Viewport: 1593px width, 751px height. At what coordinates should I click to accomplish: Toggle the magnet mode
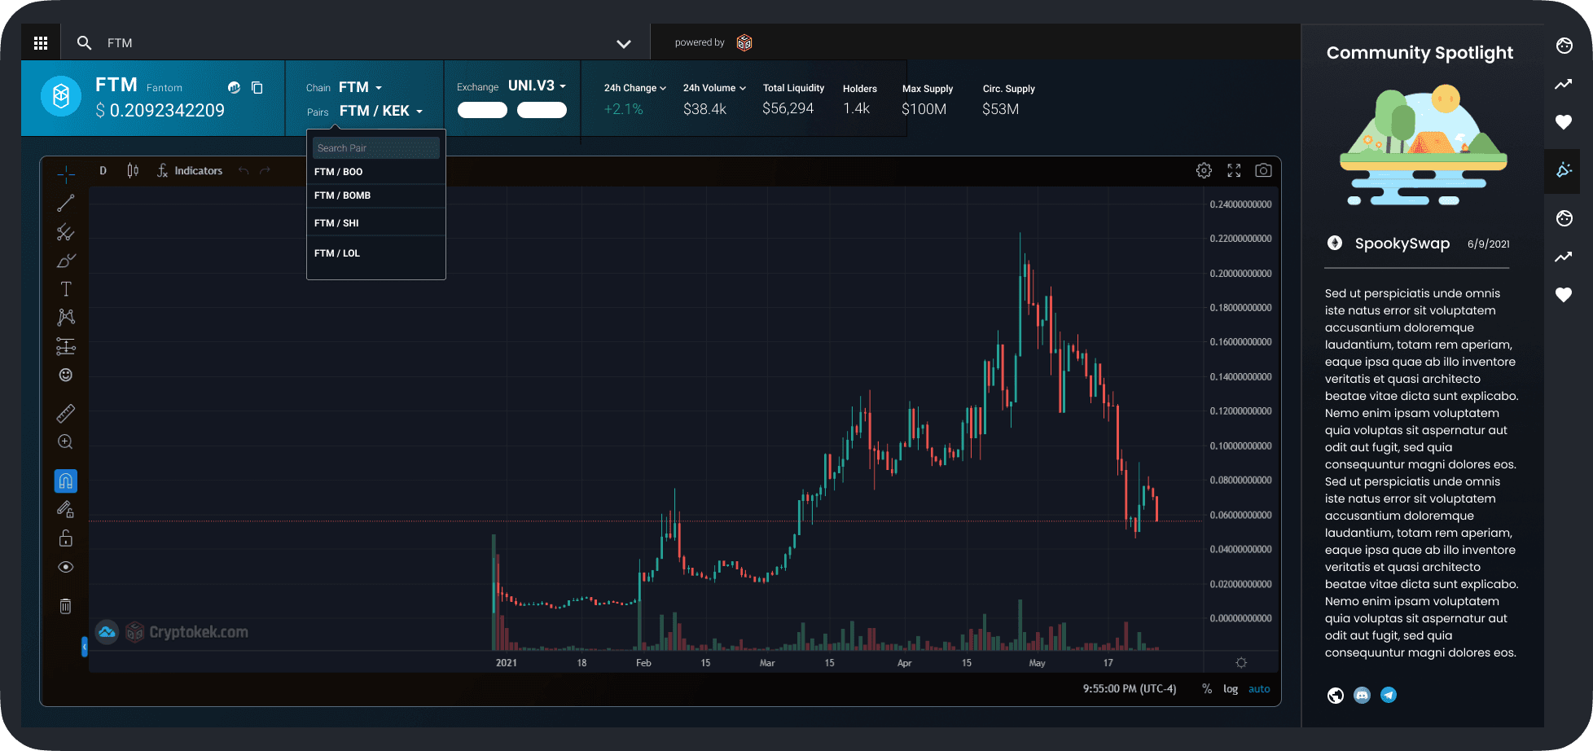(x=66, y=481)
